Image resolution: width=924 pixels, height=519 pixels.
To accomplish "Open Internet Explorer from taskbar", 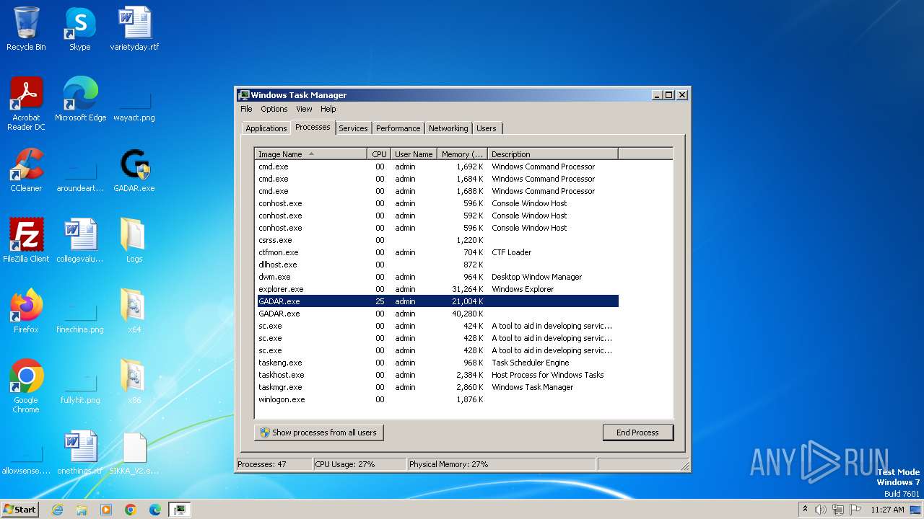I will [58, 510].
